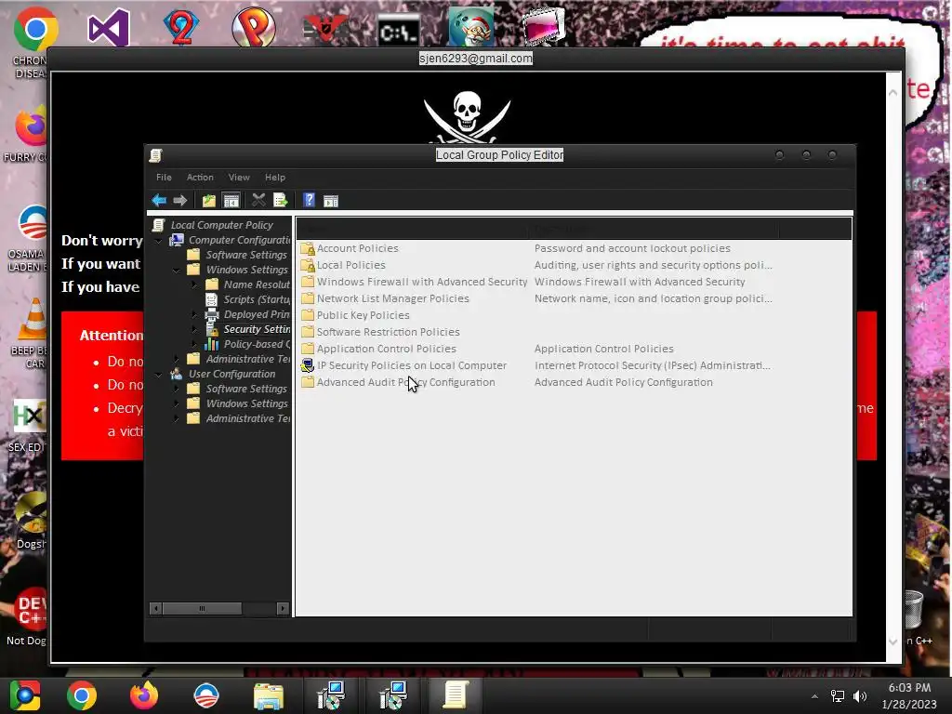Open the command prompt desktop icon
952x714 pixels.
tap(398, 31)
